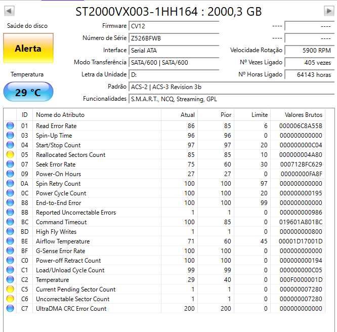Select the Interface field Serial ATA
The height and width of the screenshot is (332, 337).
tap(174, 50)
